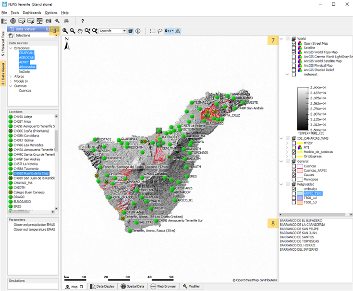353x291 pixels.
Task: Collapse the Estaciones tree node
Action: tap(11, 48)
